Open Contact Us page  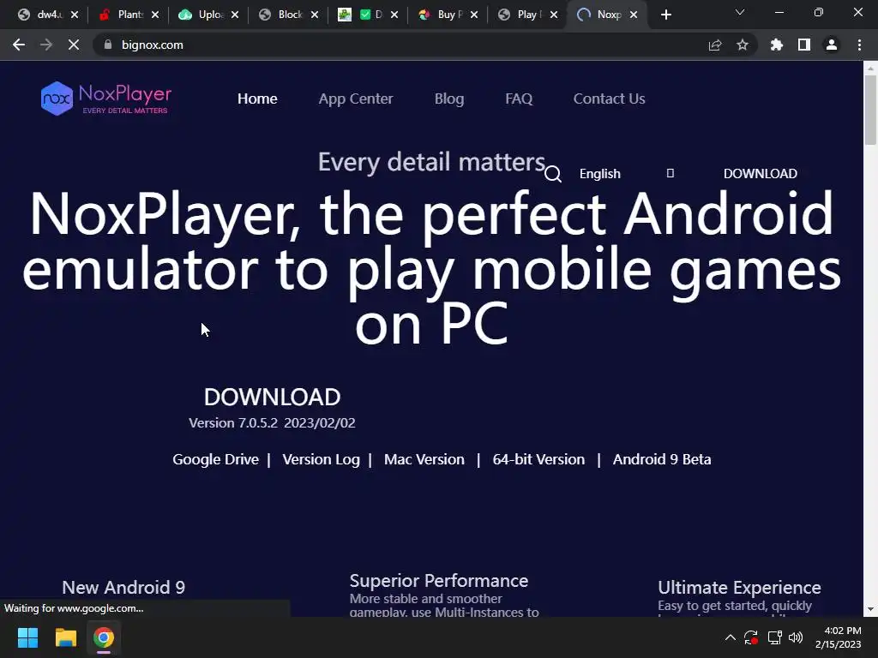coord(609,99)
